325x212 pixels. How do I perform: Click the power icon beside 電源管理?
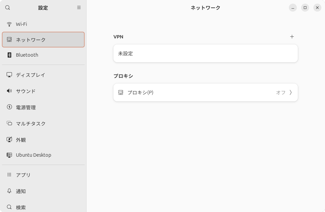click(x=9, y=107)
